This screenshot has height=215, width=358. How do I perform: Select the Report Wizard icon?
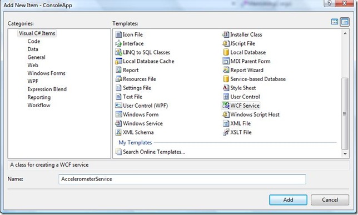tap(226, 70)
